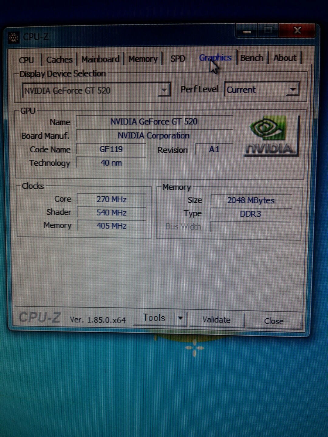Click the GPU Name field NVIDIA GeForce GT 520
This screenshot has height=437, width=328.
tap(154, 122)
